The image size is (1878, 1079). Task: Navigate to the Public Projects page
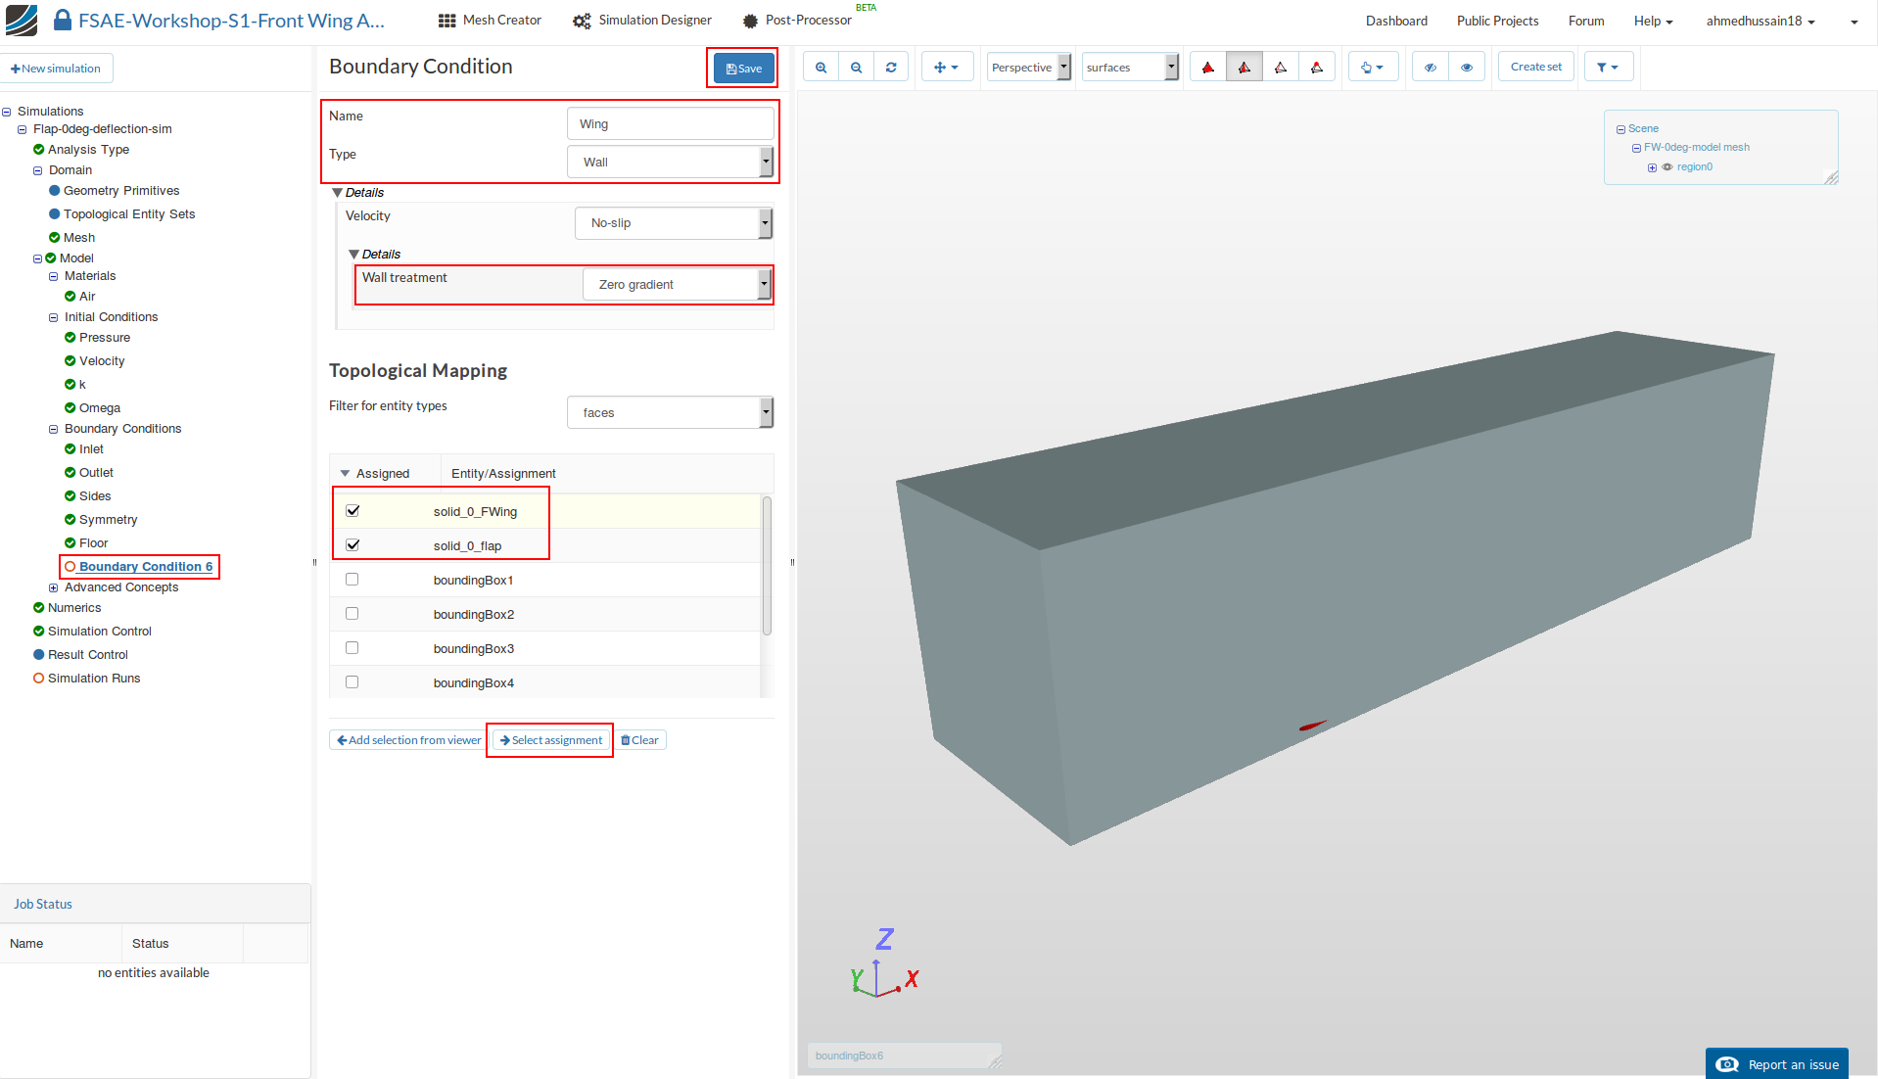tap(1496, 20)
